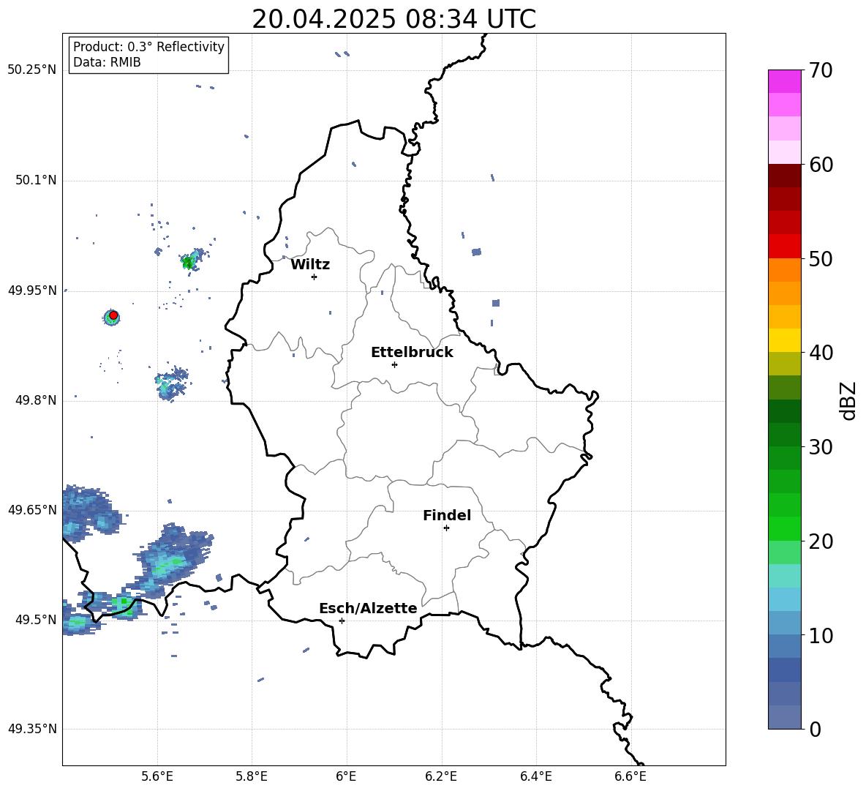
Task: Click the colorbar tick label 20
Action: (821, 541)
